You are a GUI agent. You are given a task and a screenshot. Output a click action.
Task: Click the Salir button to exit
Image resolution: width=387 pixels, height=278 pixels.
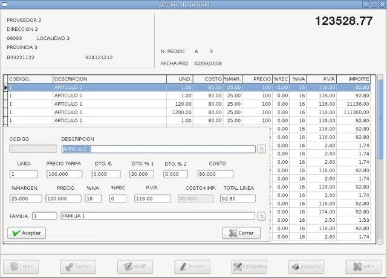click(363, 267)
